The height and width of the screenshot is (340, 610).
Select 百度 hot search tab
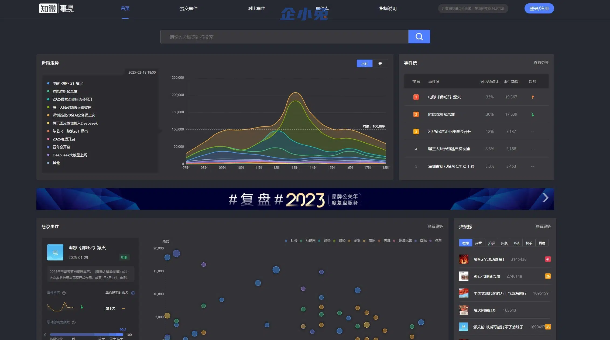(542, 243)
